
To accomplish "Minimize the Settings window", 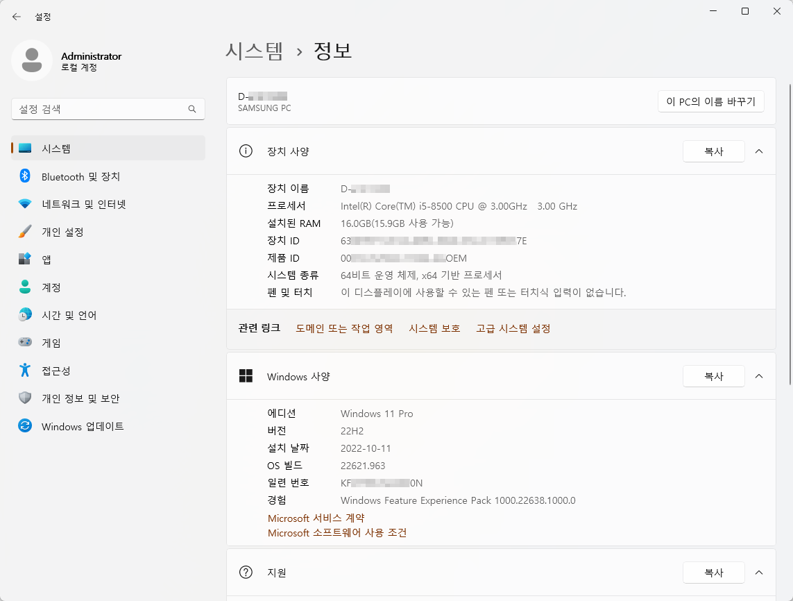I will (x=713, y=11).
